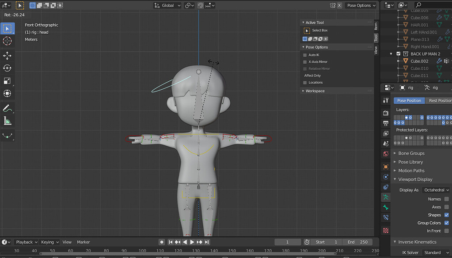This screenshot has width=452, height=258.
Task: Expand Workspace panel in sidebar
Action: (315, 91)
